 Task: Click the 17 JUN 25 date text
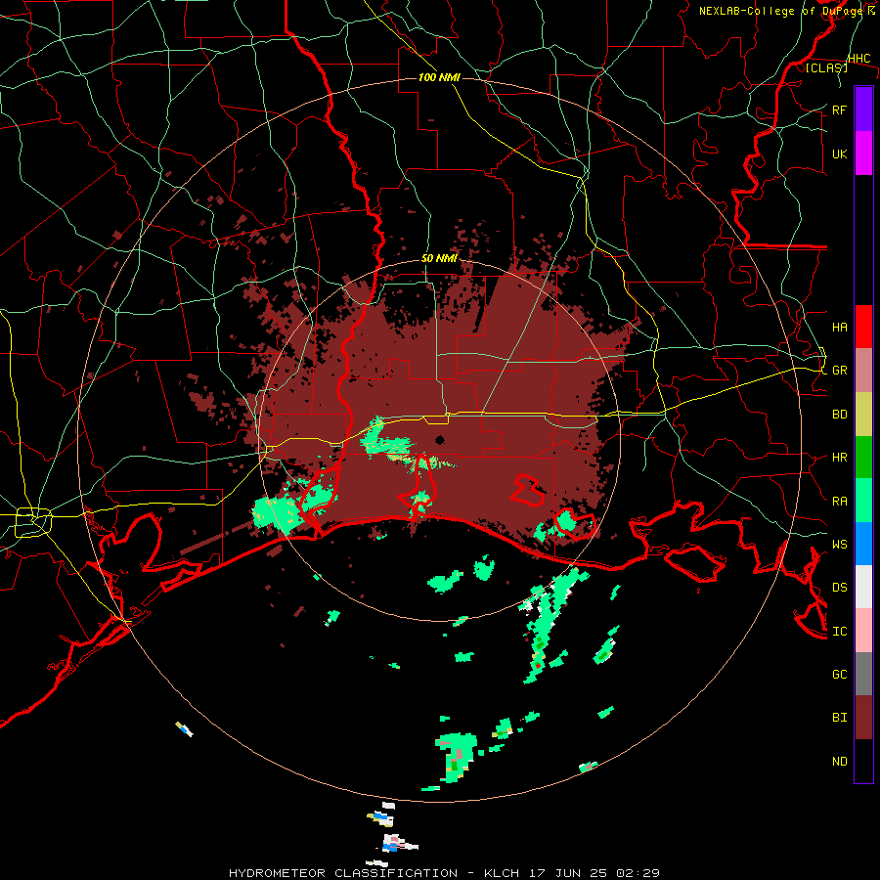tap(567, 873)
